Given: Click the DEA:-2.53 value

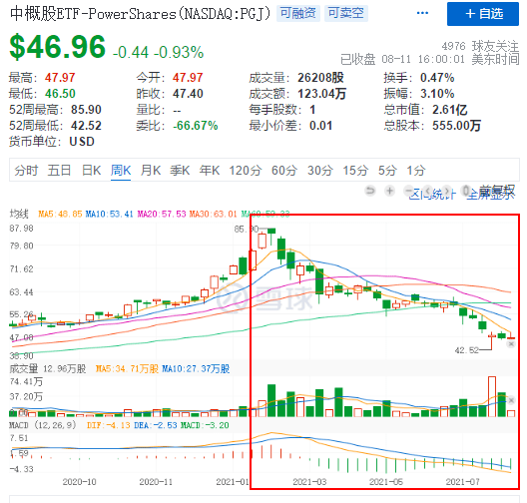Looking at the screenshot, I should coord(156,425).
